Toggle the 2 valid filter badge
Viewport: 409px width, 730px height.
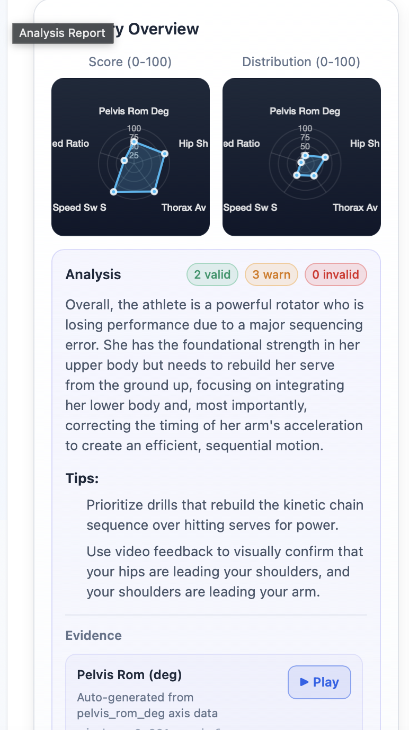(x=212, y=274)
